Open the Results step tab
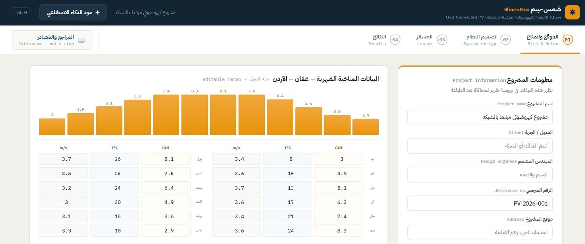 tap(383, 40)
